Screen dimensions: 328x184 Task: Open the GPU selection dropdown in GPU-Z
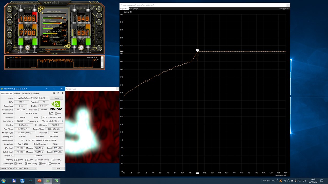(x=19, y=168)
